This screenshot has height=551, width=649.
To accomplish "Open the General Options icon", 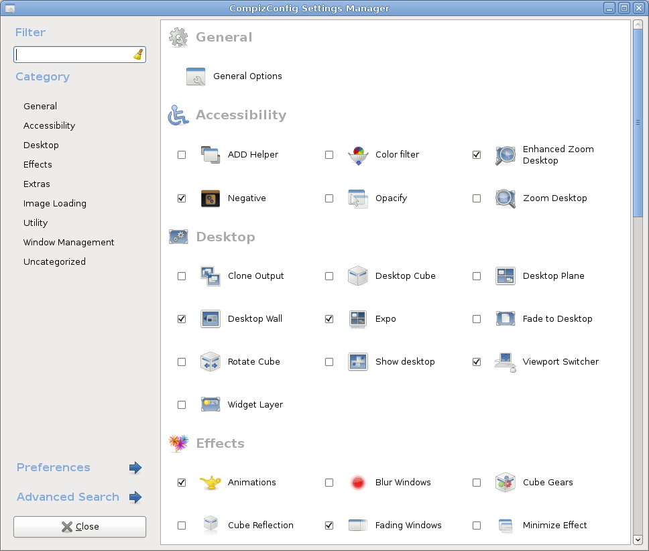I will coord(196,76).
